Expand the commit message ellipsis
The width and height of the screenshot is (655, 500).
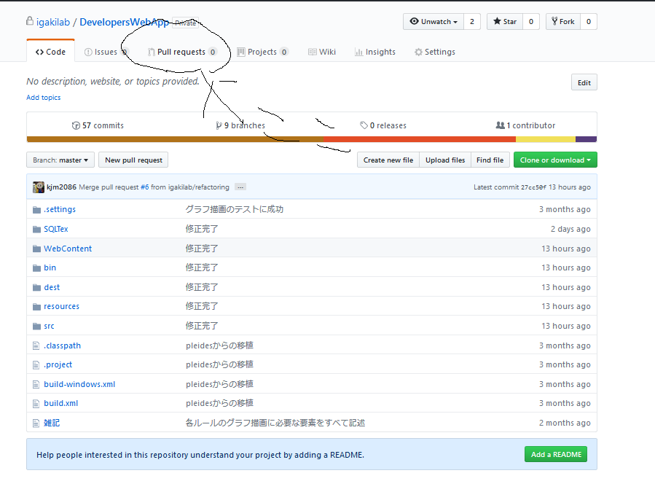(240, 187)
